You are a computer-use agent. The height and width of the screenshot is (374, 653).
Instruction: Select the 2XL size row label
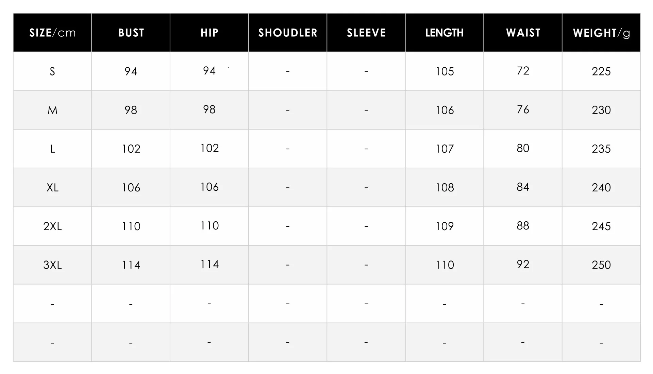point(52,226)
